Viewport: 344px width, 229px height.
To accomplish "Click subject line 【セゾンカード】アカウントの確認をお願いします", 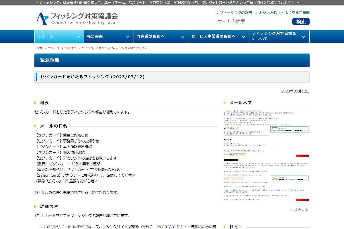I will pos(76,158).
